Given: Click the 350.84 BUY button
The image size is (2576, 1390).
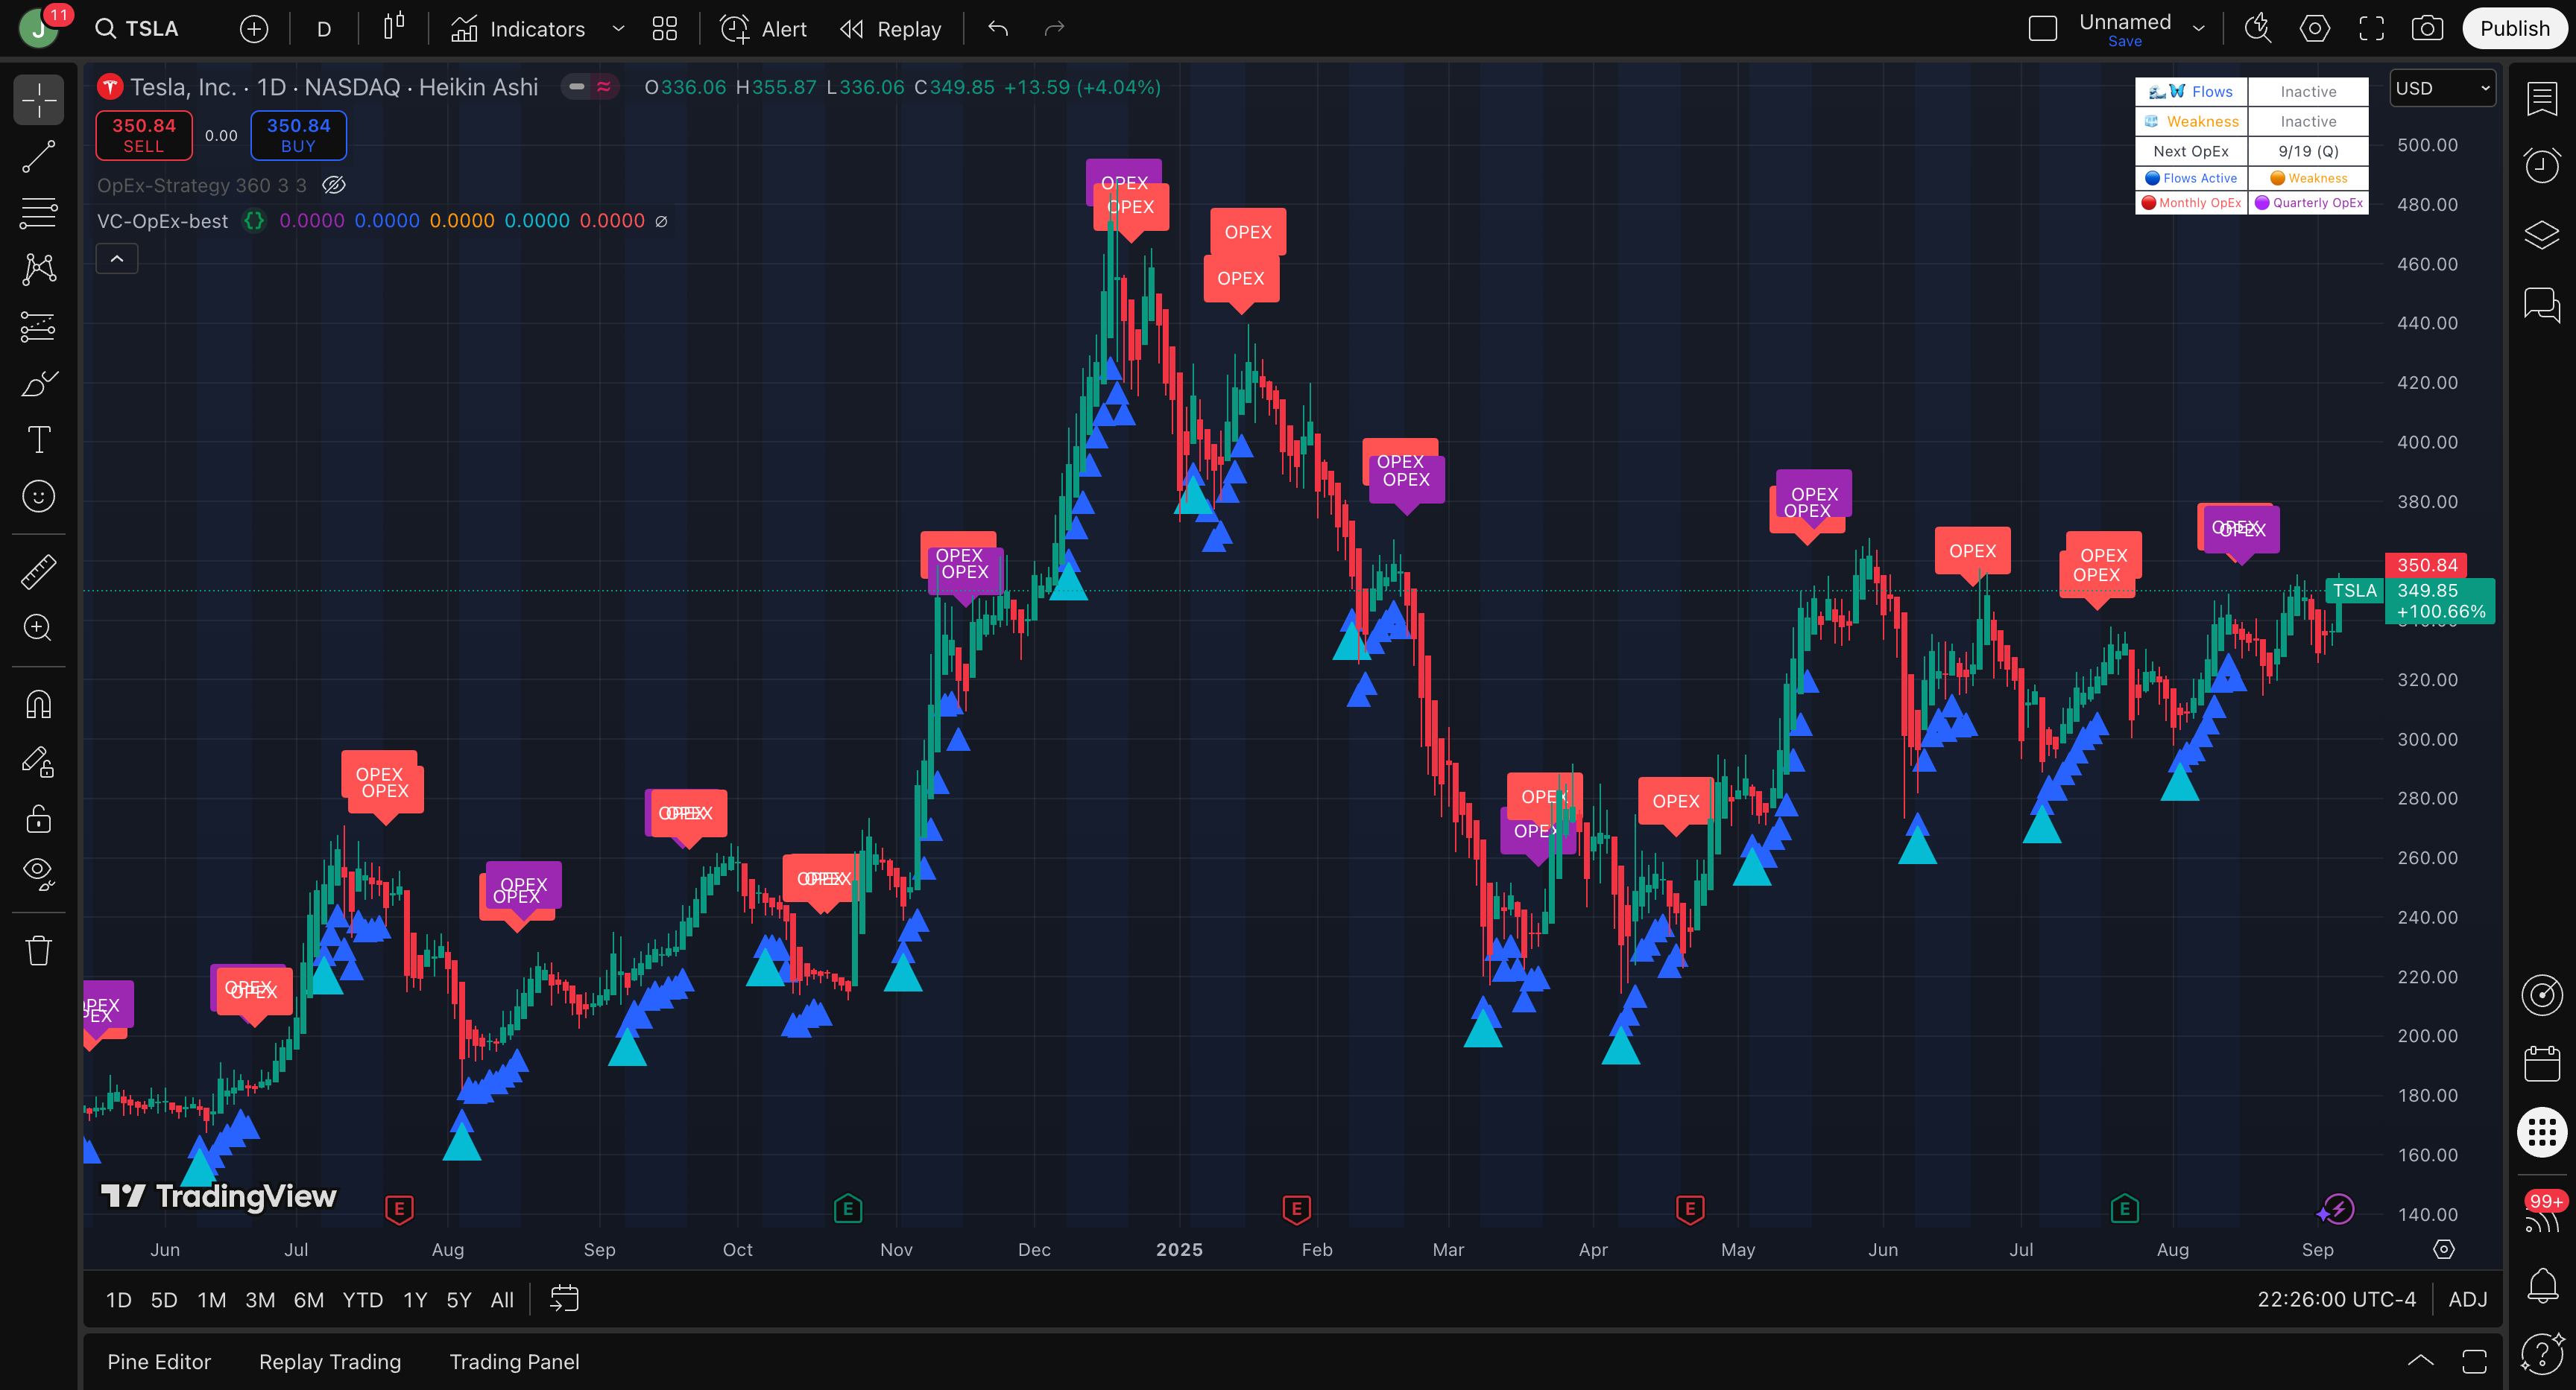Looking at the screenshot, I should tap(298, 135).
